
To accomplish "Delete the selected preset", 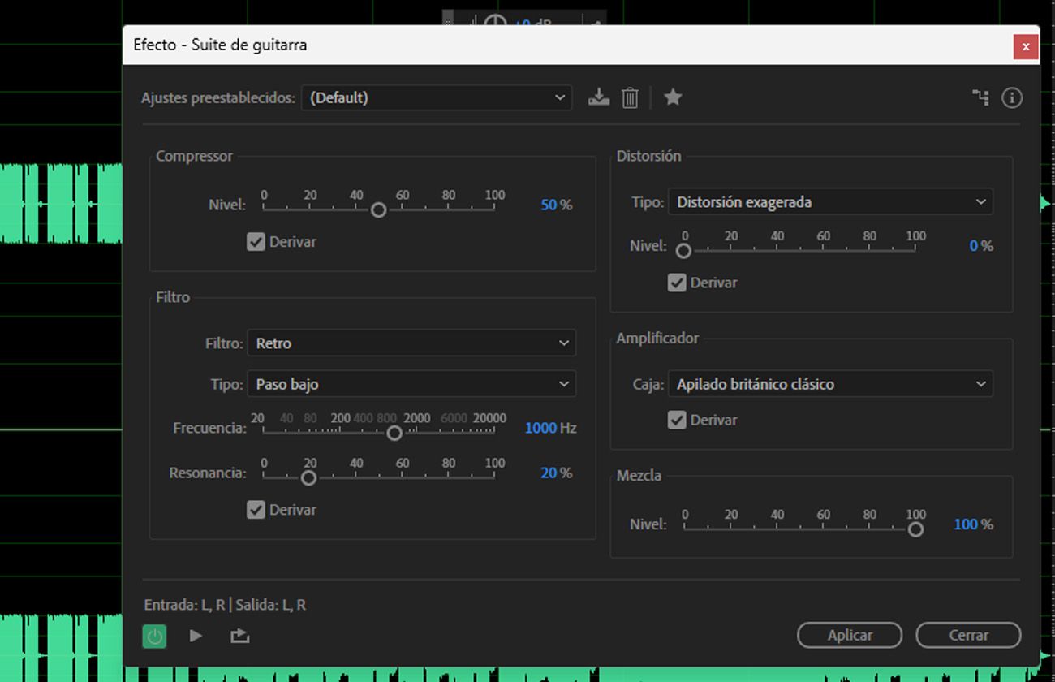I will [630, 97].
